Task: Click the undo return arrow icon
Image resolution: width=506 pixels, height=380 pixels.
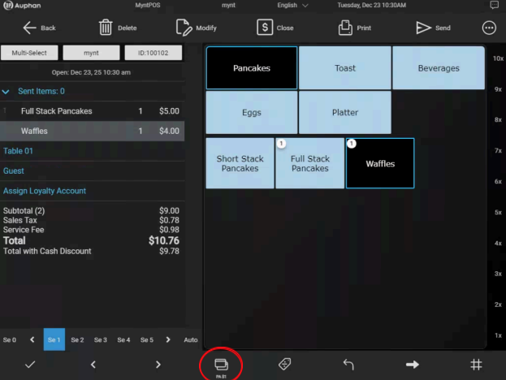Action: pos(348,365)
